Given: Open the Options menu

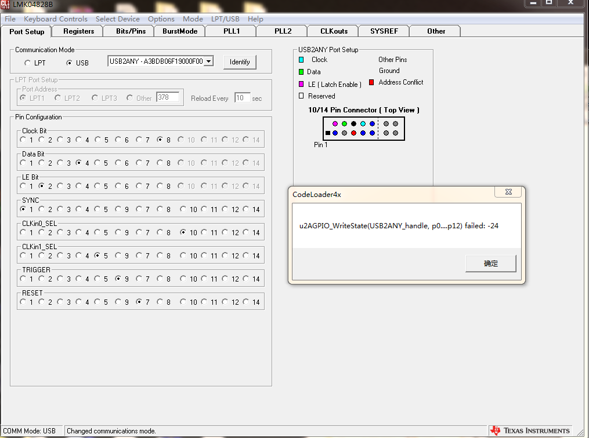Looking at the screenshot, I should pyautogui.click(x=161, y=19).
